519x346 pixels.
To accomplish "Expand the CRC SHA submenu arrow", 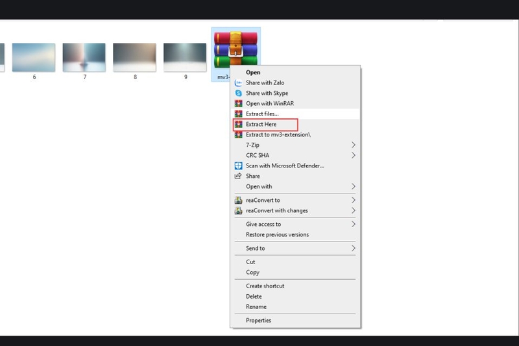I will coord(353,155).
